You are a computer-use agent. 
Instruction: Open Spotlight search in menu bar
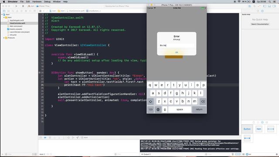point(270,2)
